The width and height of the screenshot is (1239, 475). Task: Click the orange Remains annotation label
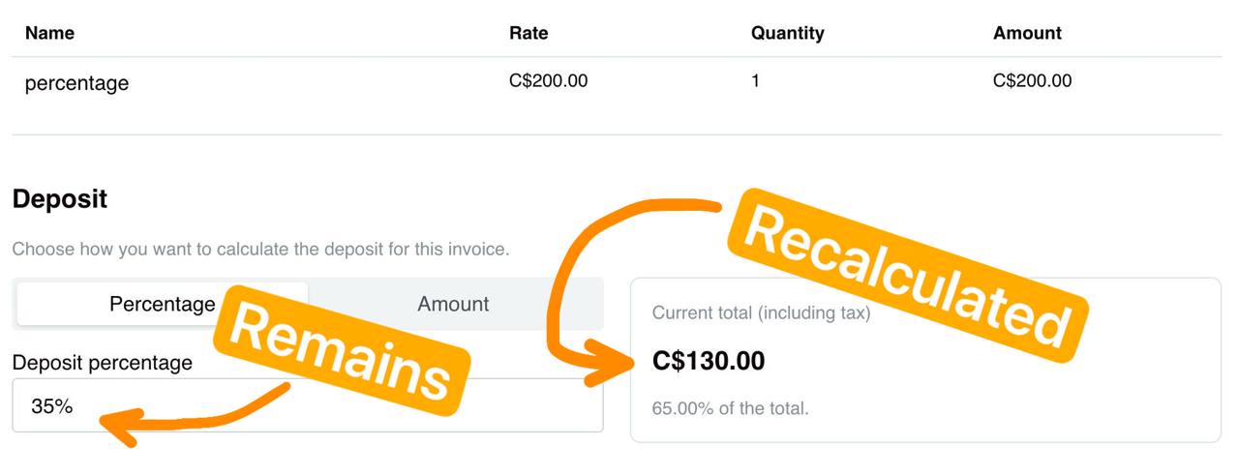tap(342, 354)
